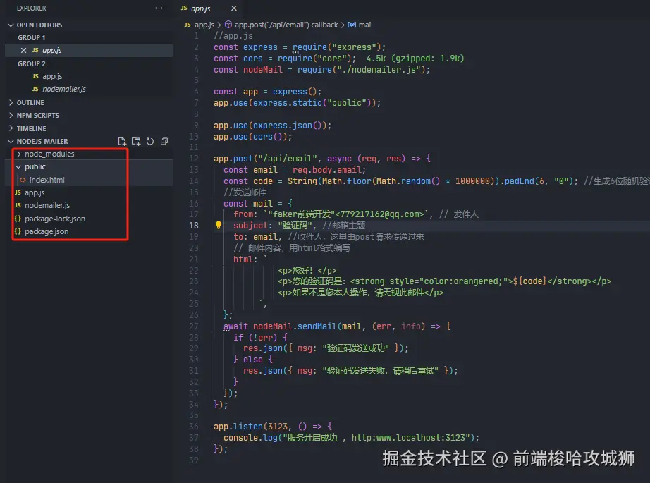Screen dimensions: 650x483
Task: Click 'app.listen(3123' on line 36
Action: (250, 426)
